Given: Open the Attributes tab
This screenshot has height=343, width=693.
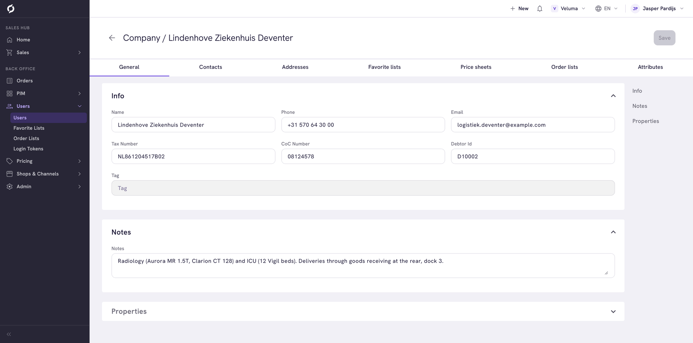Looking at the screenshot, I should (650, 67).
